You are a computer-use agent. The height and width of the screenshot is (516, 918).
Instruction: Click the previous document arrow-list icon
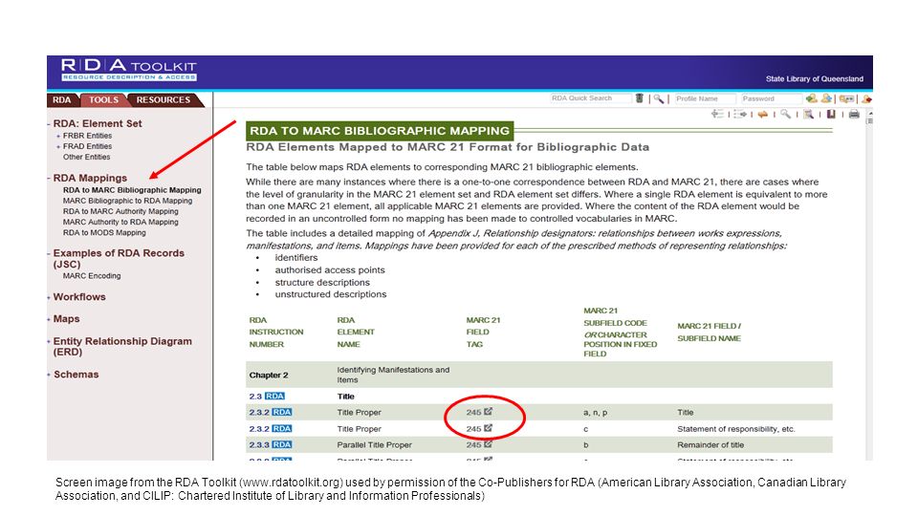coord(717,114)
